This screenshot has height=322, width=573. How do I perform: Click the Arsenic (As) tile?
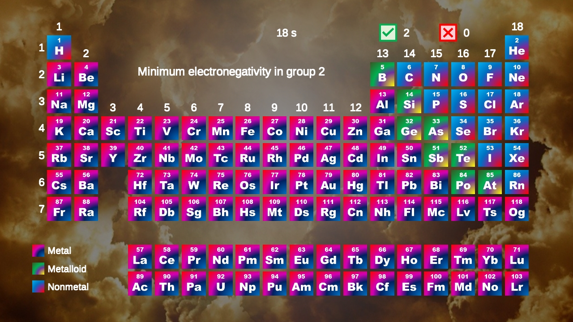click(436, 128)
